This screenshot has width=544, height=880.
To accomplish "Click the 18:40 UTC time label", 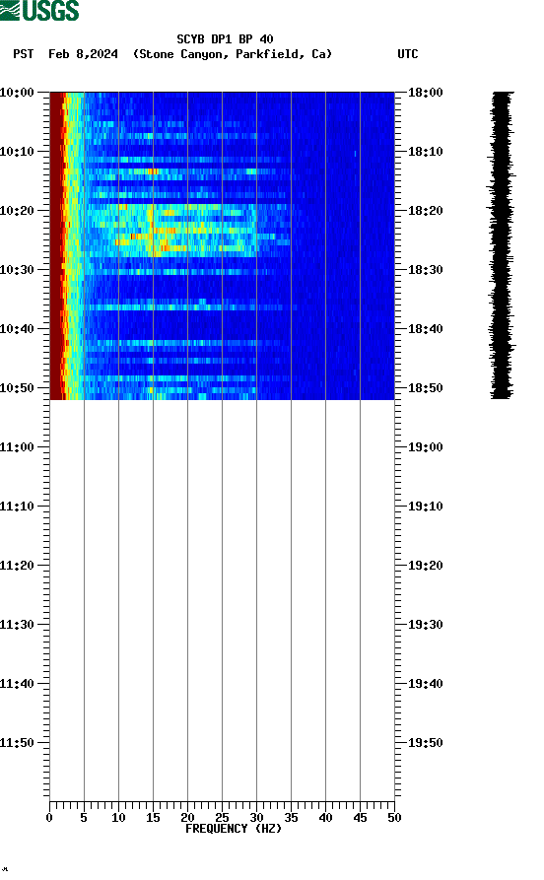I will click(426, 329).
